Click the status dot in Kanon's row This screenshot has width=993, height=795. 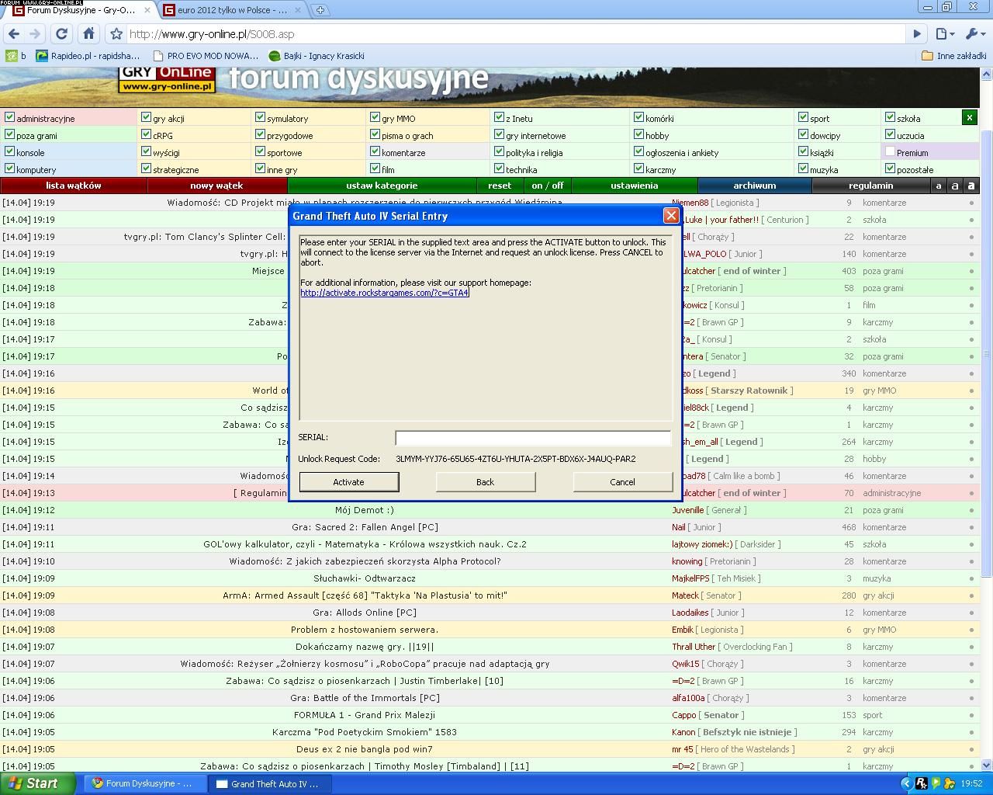point(971,732)
